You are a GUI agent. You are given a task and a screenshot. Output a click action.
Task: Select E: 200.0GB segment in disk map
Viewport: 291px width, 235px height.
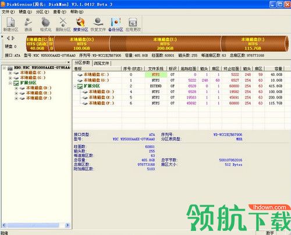165,44
